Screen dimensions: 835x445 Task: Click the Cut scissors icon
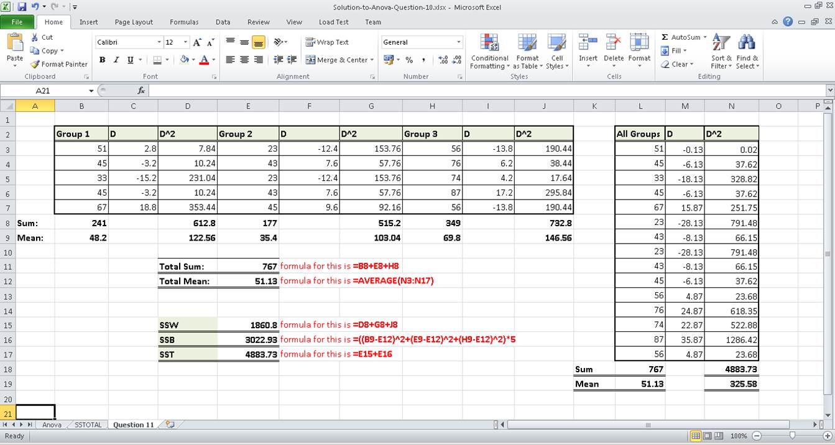pyautogui.click(x=35, y=37)
